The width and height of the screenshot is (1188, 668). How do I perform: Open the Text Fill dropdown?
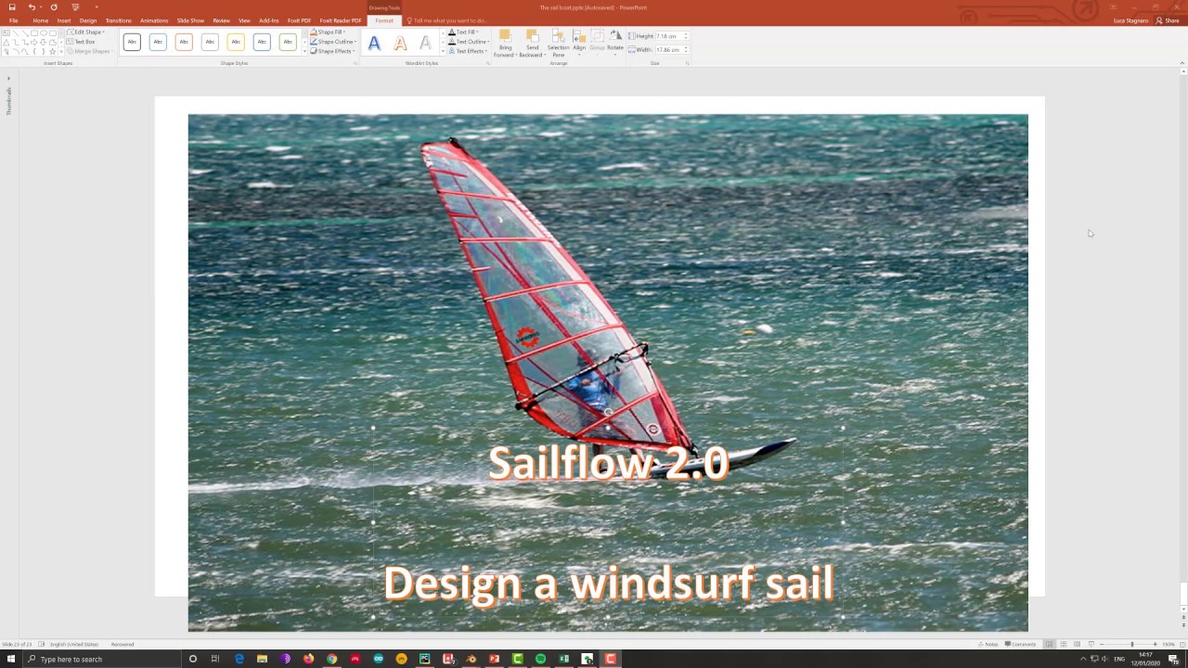pos(464,32)
